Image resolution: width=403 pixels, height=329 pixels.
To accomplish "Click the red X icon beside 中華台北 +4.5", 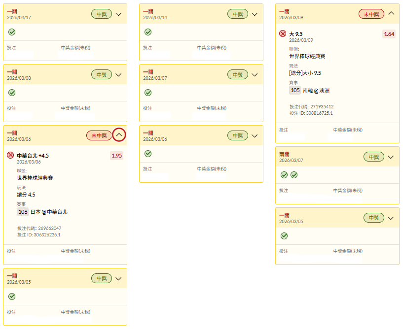I will pyautogui.click(x=10, y=156).
